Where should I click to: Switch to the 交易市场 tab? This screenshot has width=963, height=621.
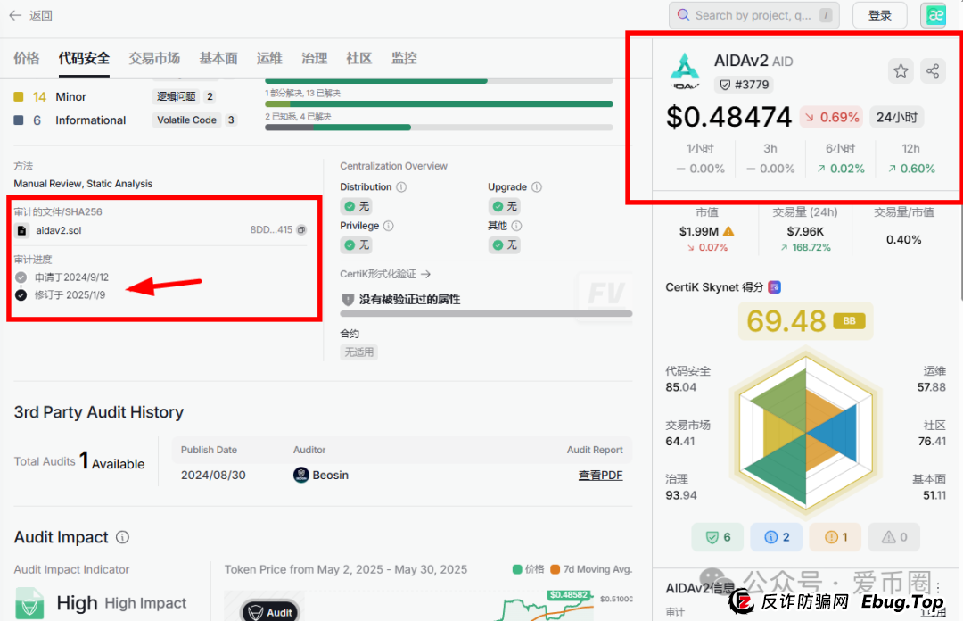[156, 58]
